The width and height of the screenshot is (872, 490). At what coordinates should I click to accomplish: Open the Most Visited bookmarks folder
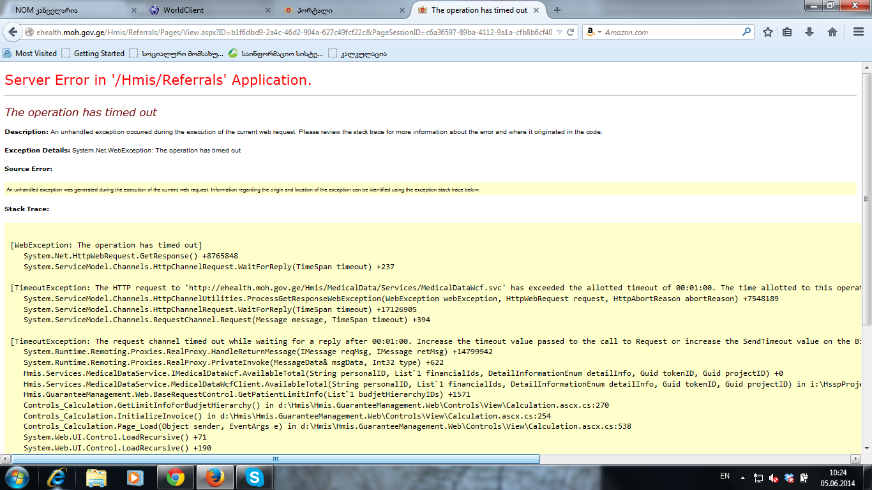(30, 54)
